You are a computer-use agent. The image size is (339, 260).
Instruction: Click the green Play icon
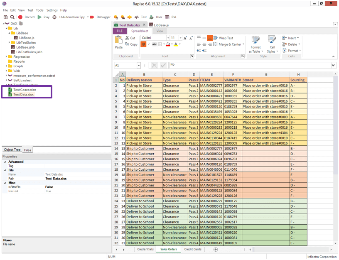(x=39, y=17)
